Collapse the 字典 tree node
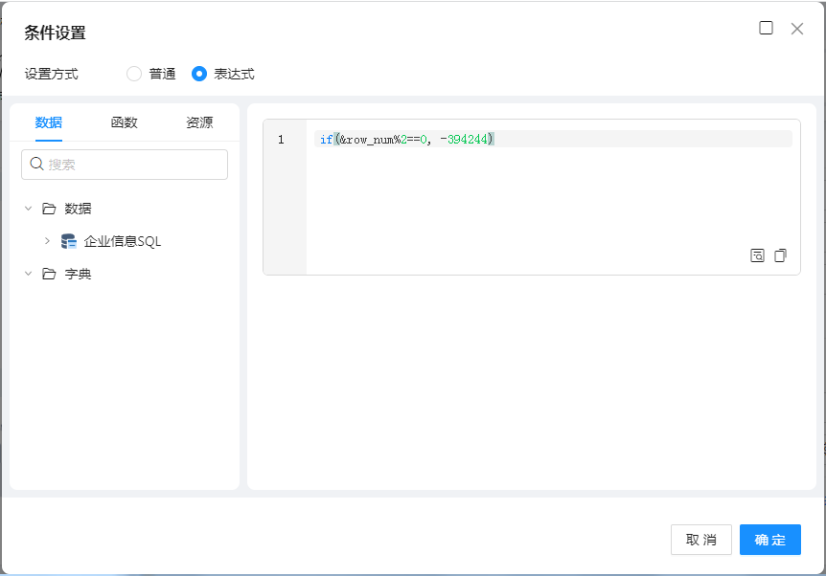 point(28,274)
